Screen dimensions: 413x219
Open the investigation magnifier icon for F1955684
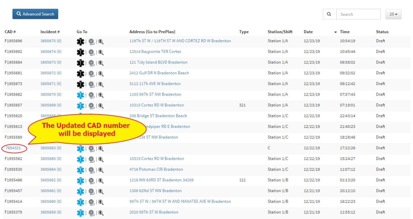(x=101, y=62)
